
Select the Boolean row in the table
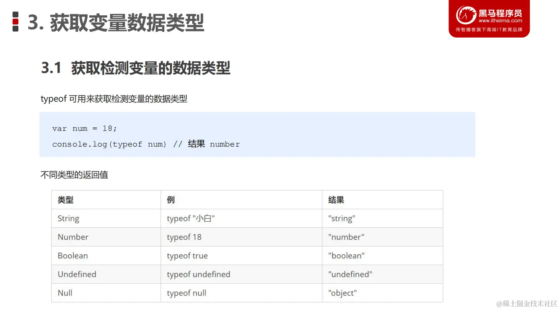247,256
